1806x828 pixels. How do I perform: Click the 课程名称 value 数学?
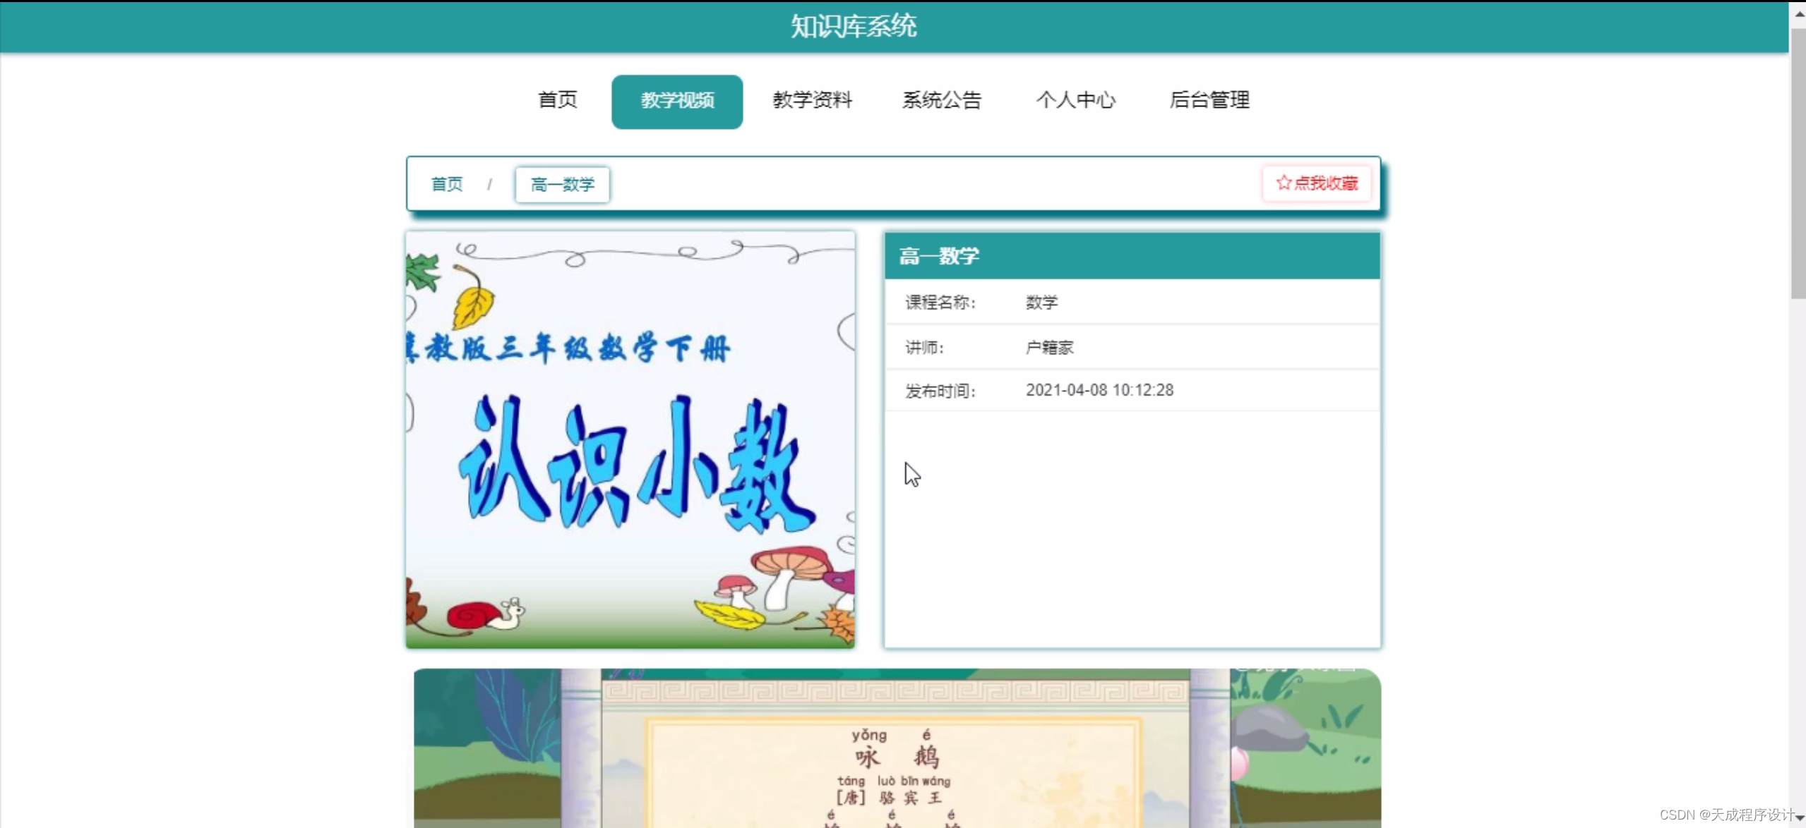click(1041, 303)
